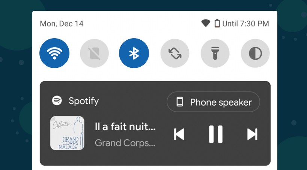Open the Spotify app label
The width and height of the screenshot is (307, 170).
point(84,101)
